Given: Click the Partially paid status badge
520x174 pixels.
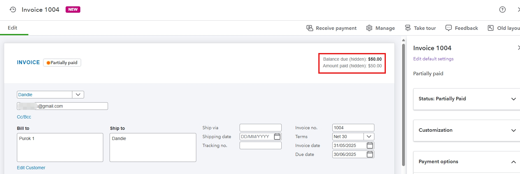Looking at the screenshot, I should (62, 63).
